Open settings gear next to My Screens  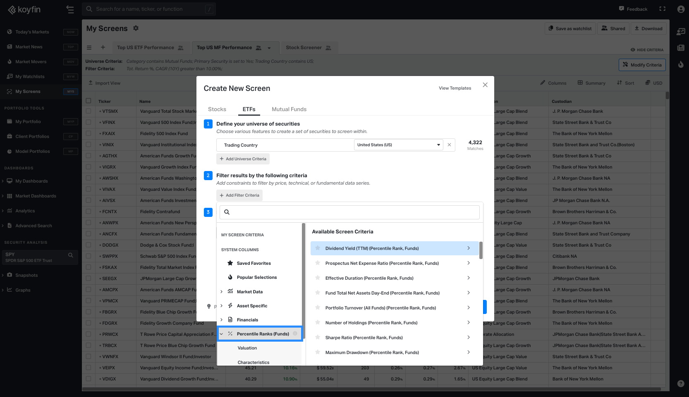pos(136,28)
